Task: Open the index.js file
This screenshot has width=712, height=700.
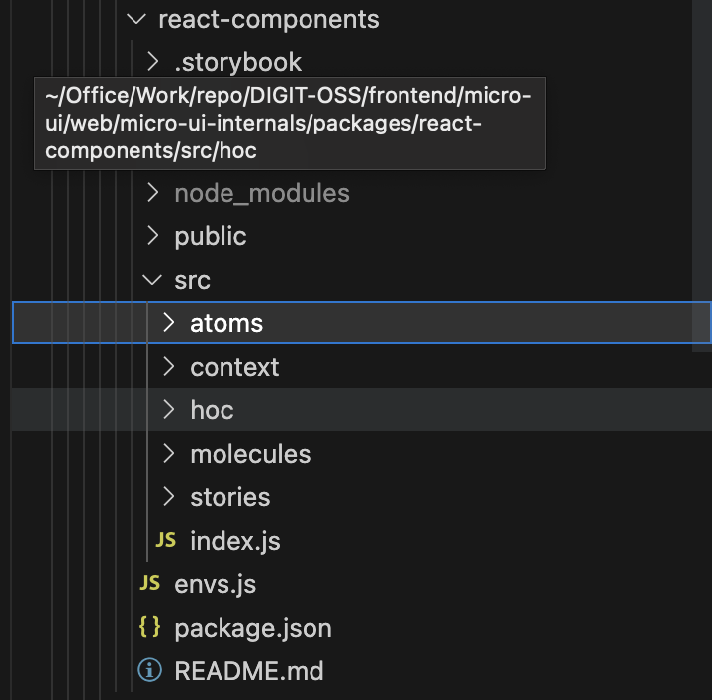Action: click(x=235, y=541)
